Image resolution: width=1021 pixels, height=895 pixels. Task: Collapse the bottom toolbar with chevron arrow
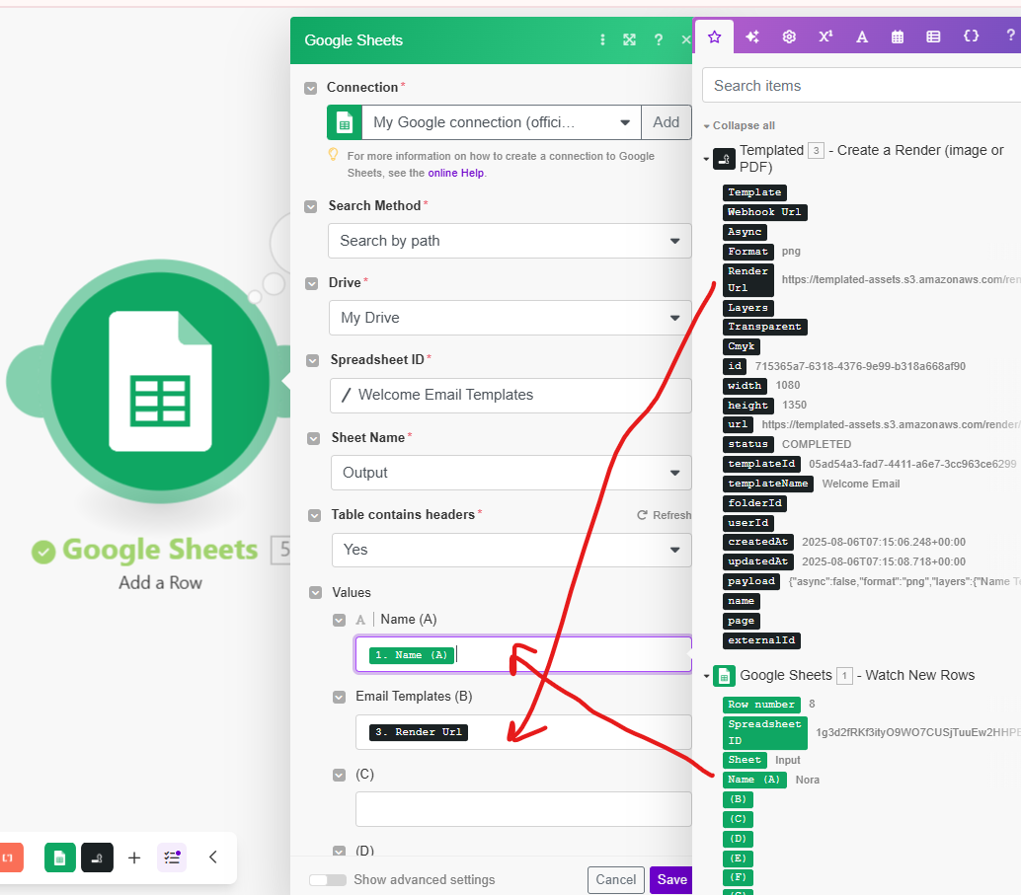213,858
